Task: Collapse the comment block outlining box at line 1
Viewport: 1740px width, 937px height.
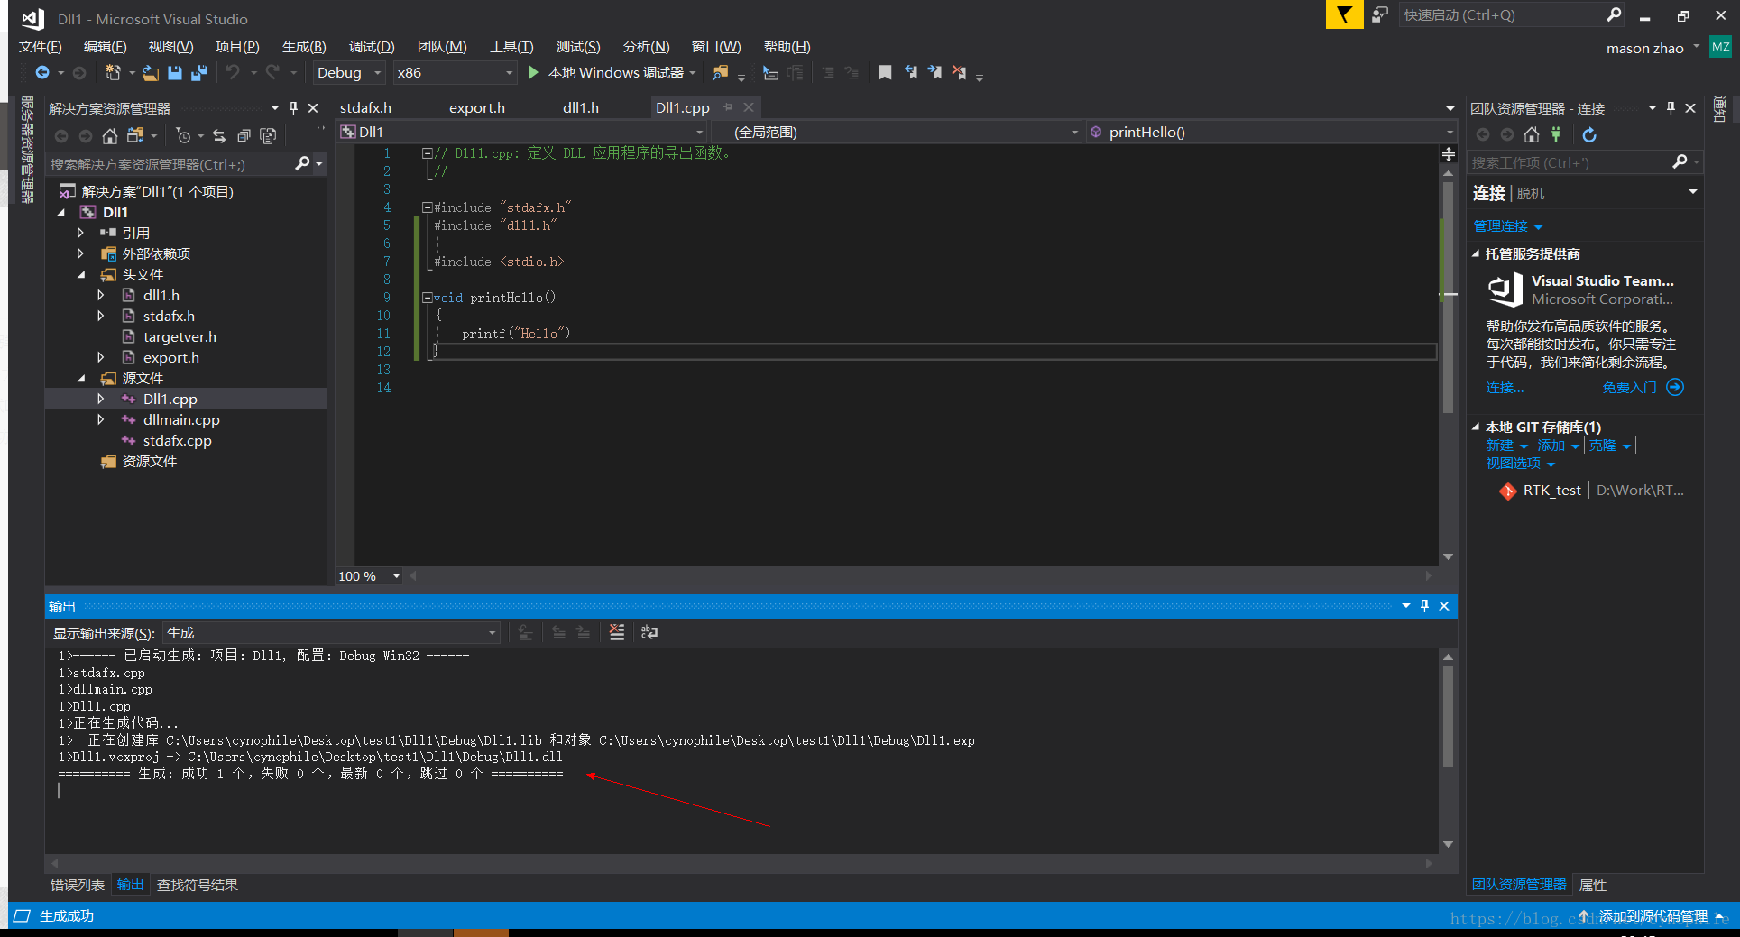Action: (x=428, y=153)
